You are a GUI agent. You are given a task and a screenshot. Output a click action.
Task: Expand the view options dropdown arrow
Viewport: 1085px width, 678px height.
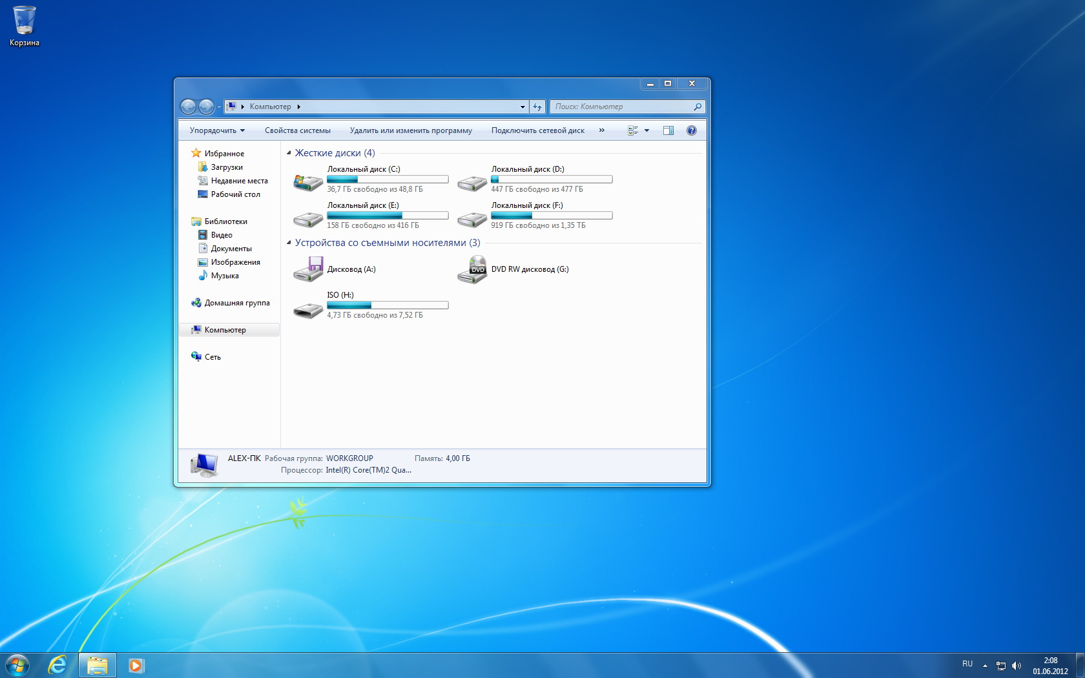pos(646,130)
